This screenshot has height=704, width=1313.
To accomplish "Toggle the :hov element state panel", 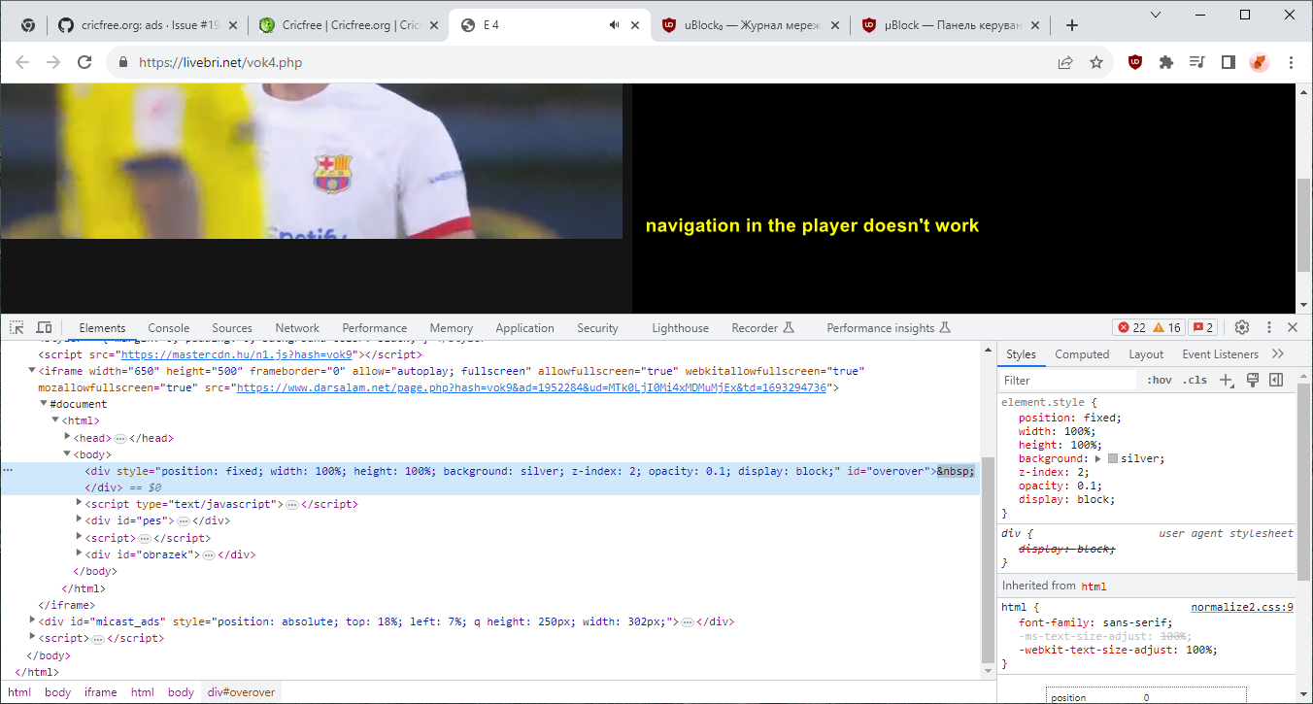I will 1159,380.
